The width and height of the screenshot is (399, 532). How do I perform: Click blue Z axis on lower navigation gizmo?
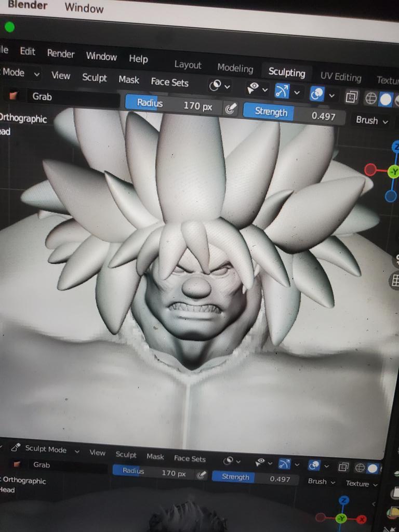point(344,500)
